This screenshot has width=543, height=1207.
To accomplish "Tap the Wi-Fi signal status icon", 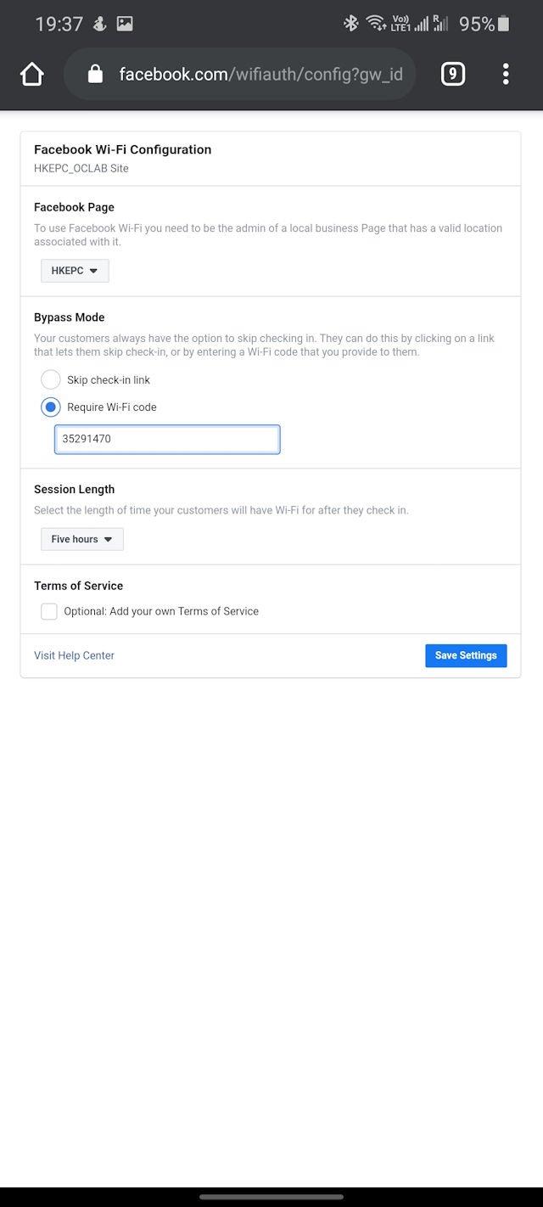I will [376, 24].
